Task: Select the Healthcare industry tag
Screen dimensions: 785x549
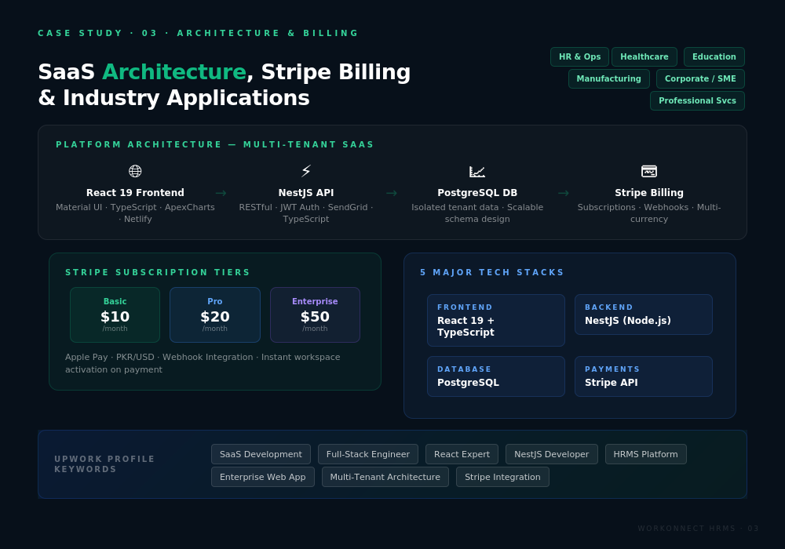Action: pos(644,57)
